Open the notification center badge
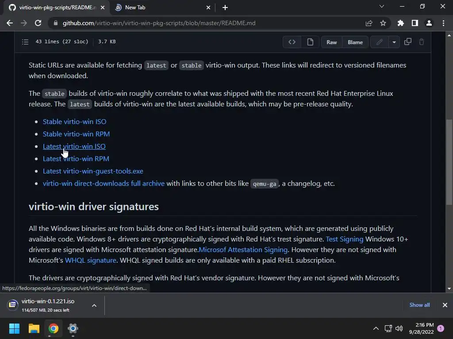453x339 pixels. [441, 328]
